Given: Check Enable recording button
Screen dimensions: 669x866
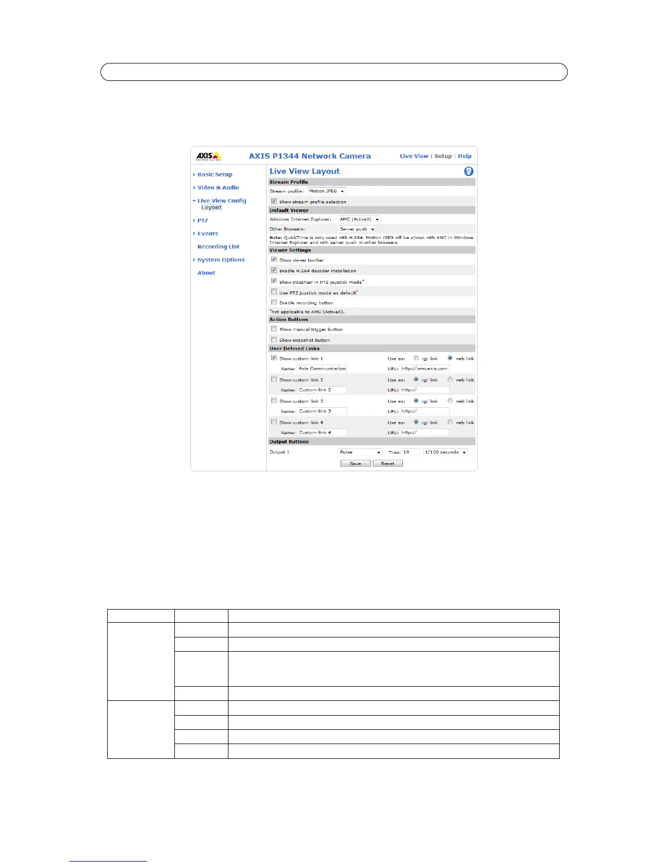Looking at the screenshot, I should 274,302.
